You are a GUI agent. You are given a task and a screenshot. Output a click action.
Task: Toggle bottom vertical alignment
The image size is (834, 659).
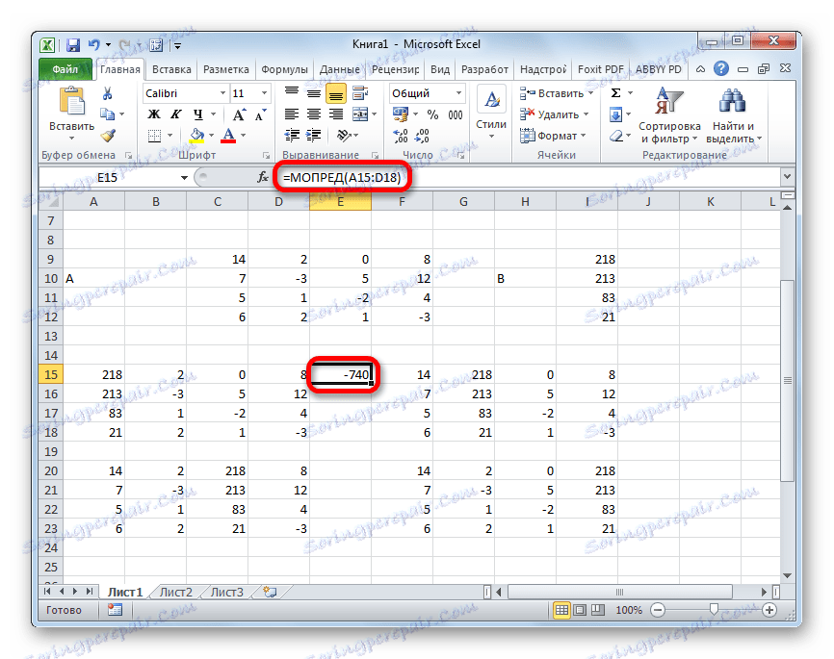[x=335, y=93]
